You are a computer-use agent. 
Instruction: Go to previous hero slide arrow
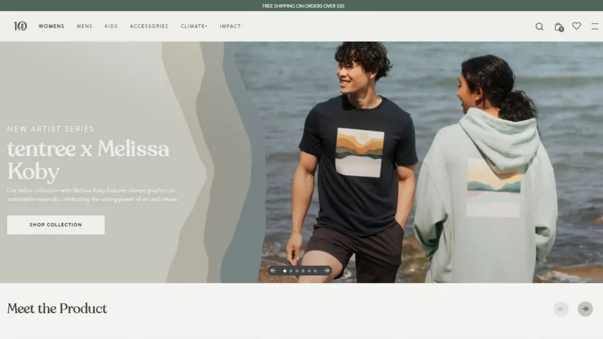pos(273,271)
